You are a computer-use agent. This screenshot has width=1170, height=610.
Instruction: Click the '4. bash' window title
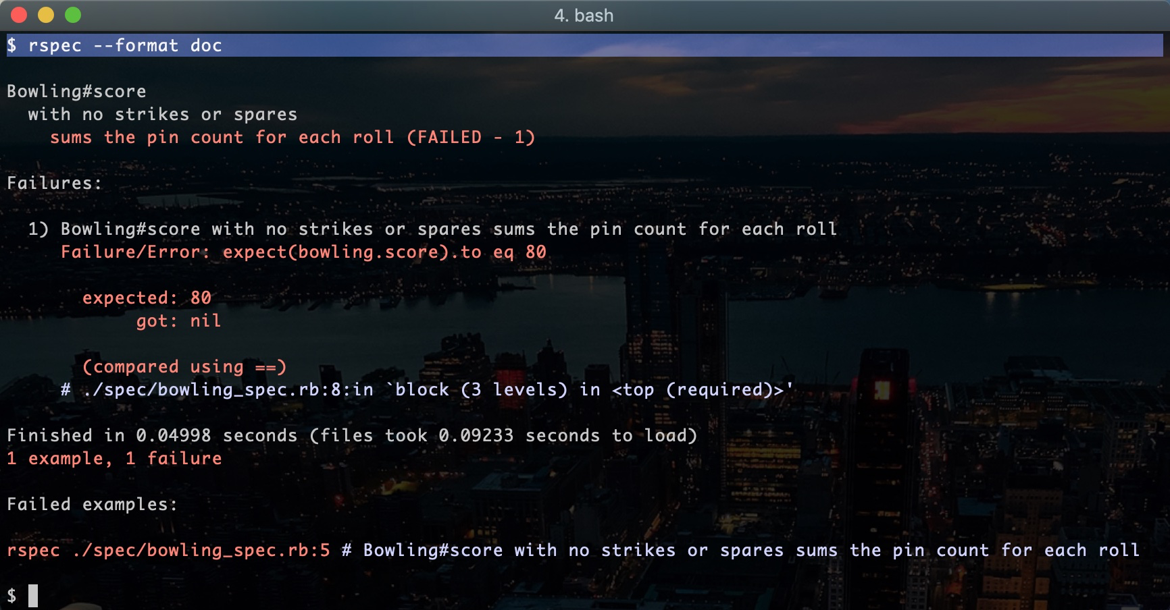click(584, 16)
